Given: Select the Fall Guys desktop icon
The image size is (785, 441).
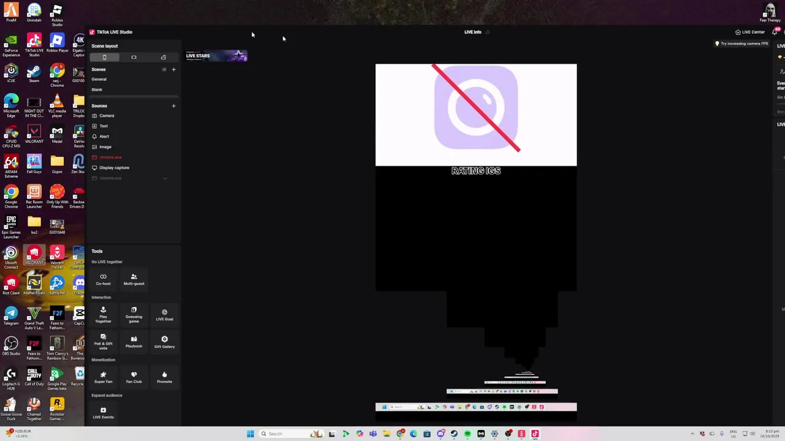Looking at the screenshot, I should pos(34,164).
